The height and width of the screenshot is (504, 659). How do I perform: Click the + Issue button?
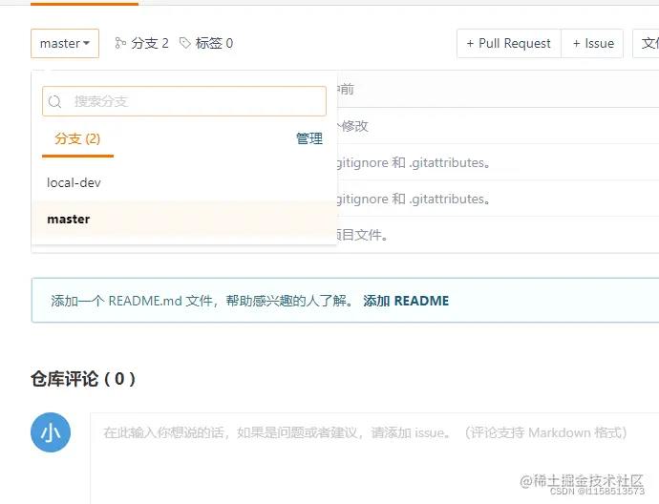[592, 43]
